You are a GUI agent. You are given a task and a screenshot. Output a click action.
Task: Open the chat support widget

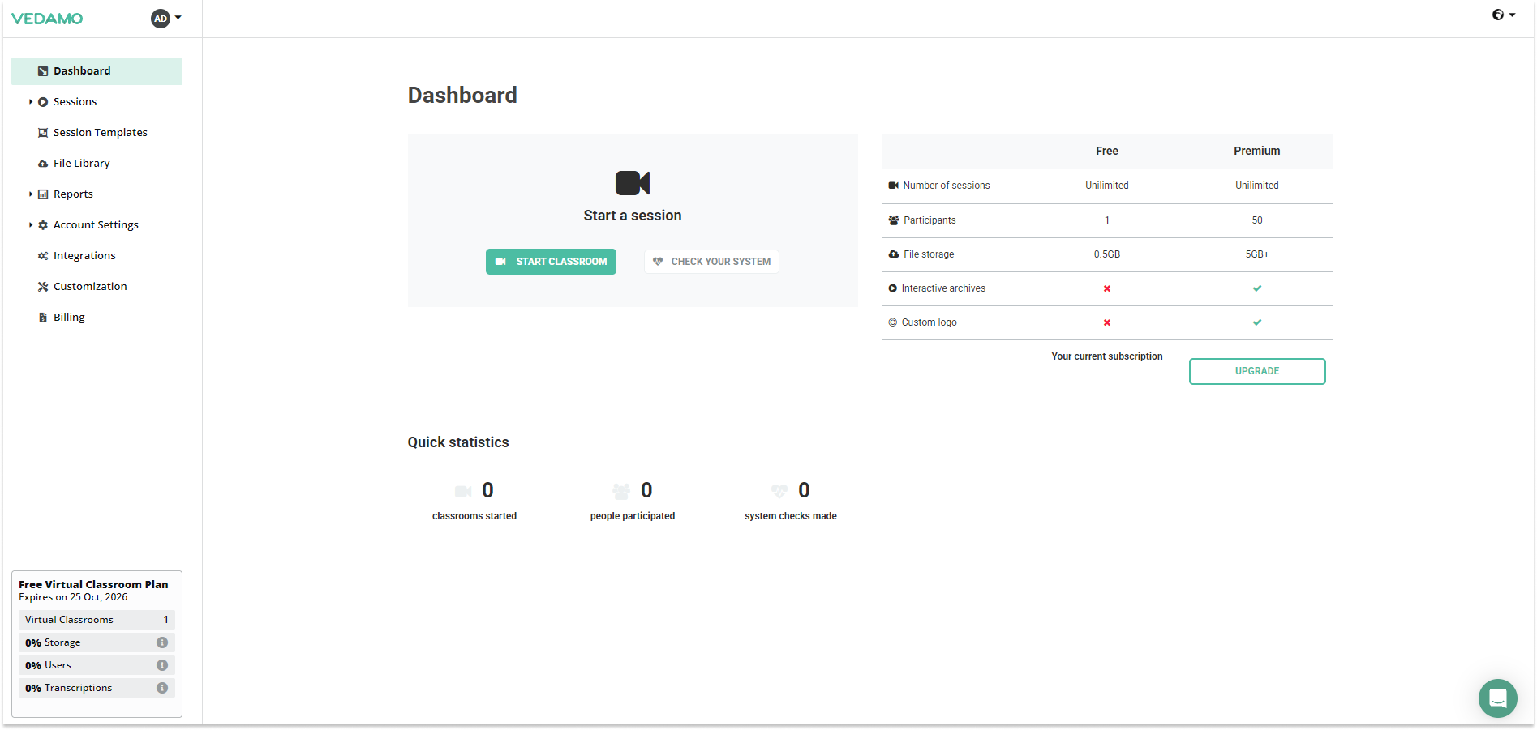pyautogui.click(x=1497, y=698)
